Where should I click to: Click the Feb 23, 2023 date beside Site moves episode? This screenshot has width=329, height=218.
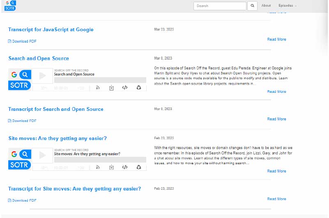point(164,138)
